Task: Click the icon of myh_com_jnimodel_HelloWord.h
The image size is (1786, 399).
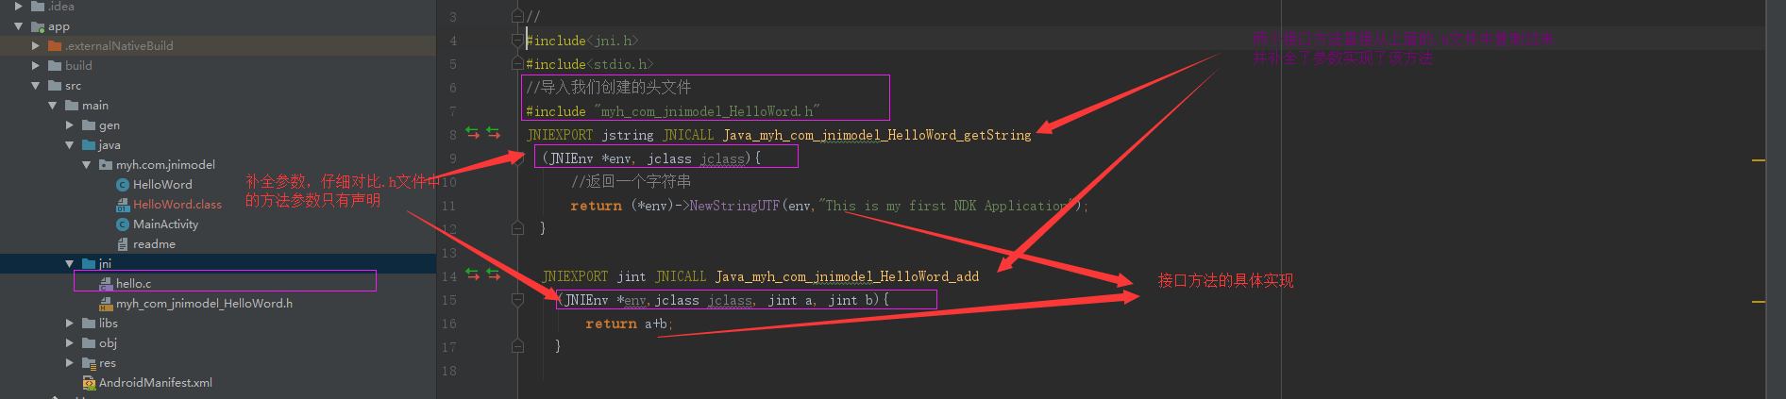Action: click(x=106, y=304)
